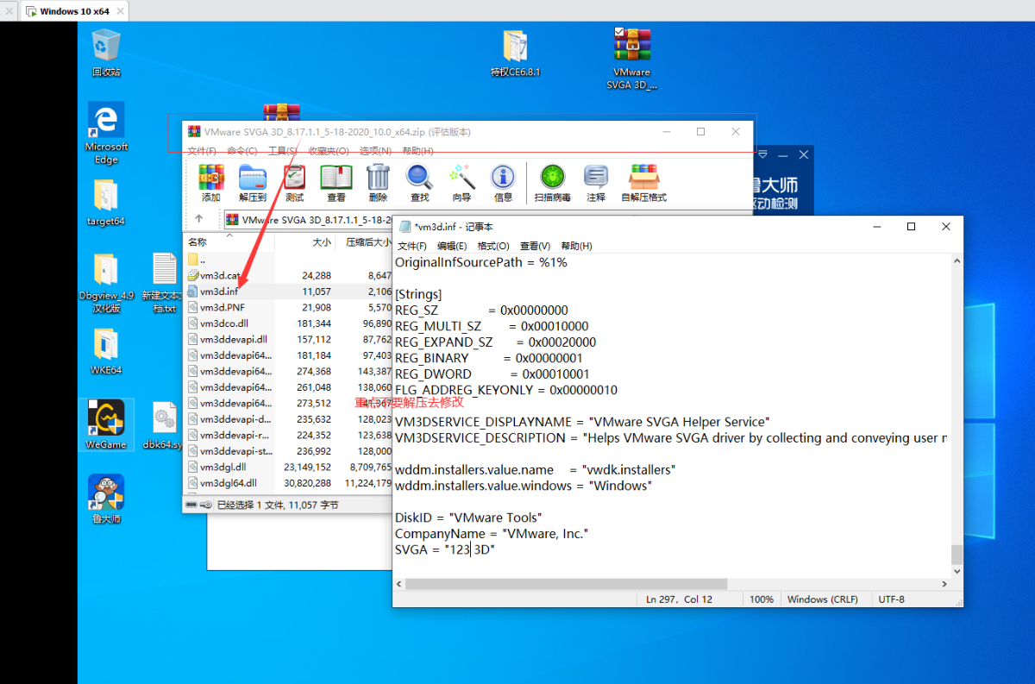
Task: Click the 'Ln 297, Col 12' Notepad status entry
Action: [x=679, y=599]
